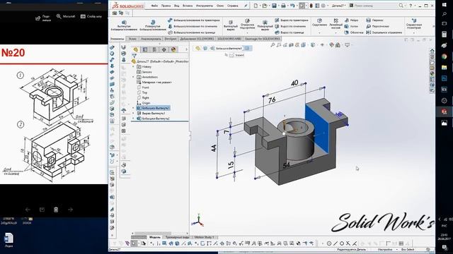This screenshot has width=453, height=254.
Task: Go to the previous image in photo viewer
Action: pyautogui.click(x=28, y=210)
